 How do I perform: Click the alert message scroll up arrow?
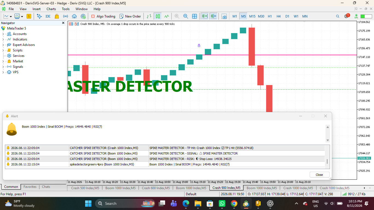(x=328, y=127)
